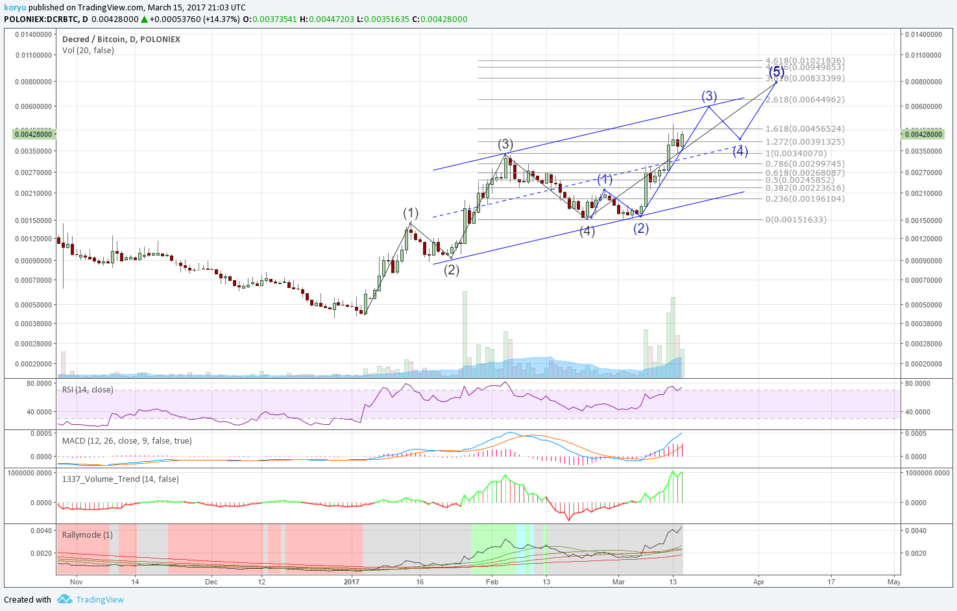Viewport: 957px width, 611px height.
Task: Click the Dec label on the date axis
Action: click(x=211, y=582)
